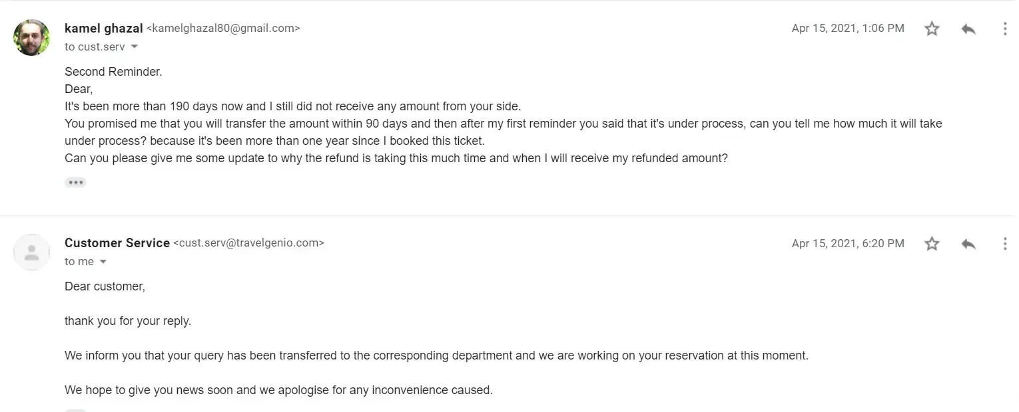Reply to the Customer Service message

[968, 244]
